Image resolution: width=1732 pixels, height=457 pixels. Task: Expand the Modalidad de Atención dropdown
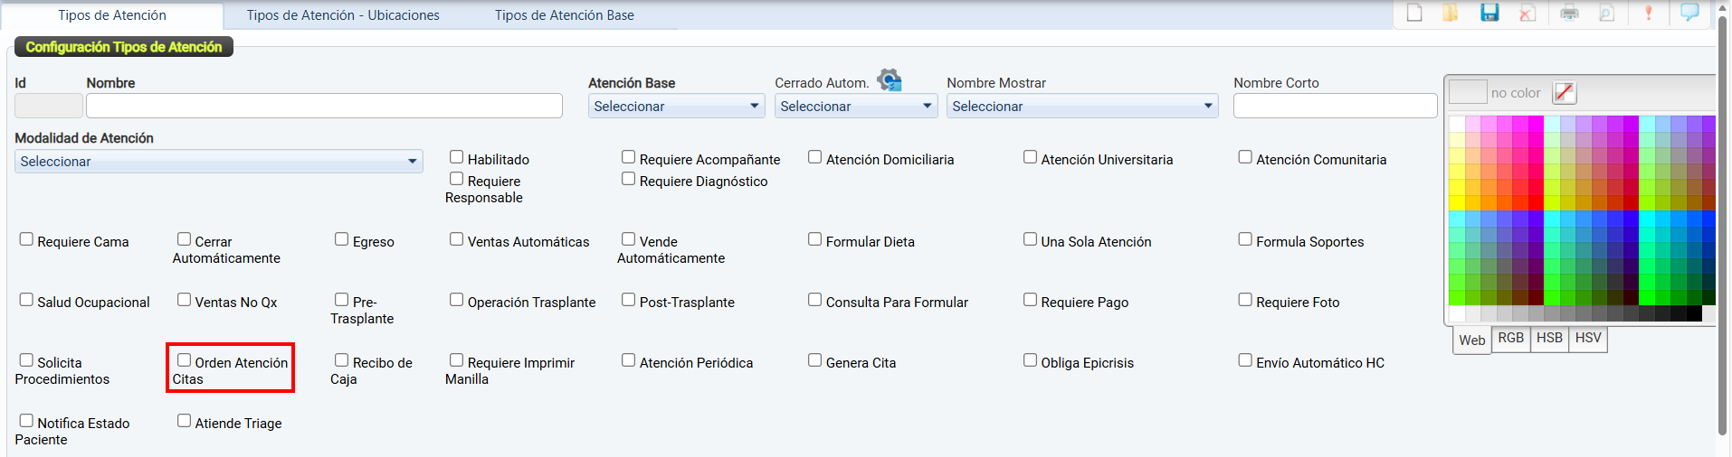[x=218, y=162]
